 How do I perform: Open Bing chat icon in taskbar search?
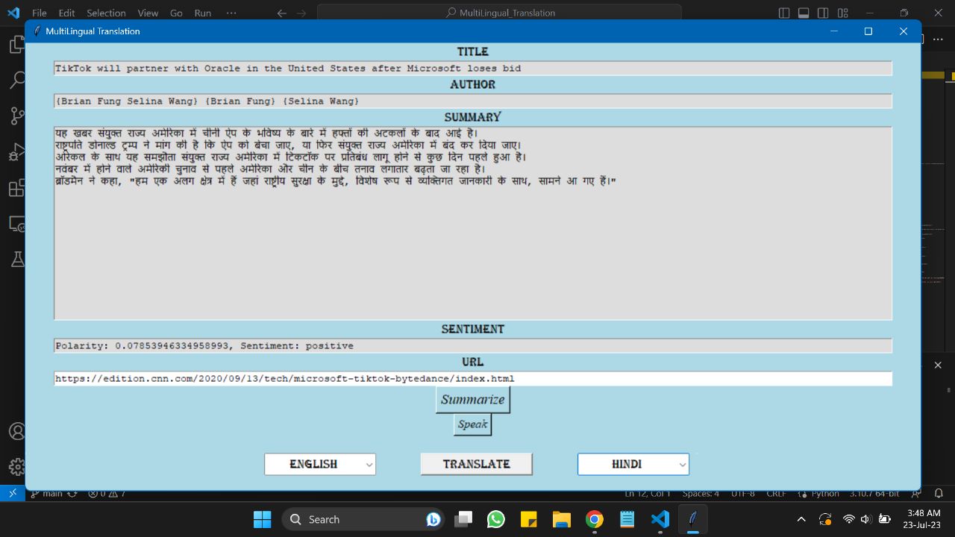point(433,519)
